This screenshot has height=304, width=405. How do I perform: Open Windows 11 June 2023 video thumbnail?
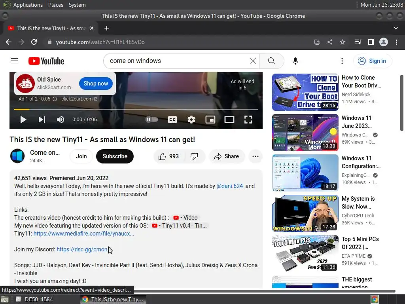coord(305,132)
